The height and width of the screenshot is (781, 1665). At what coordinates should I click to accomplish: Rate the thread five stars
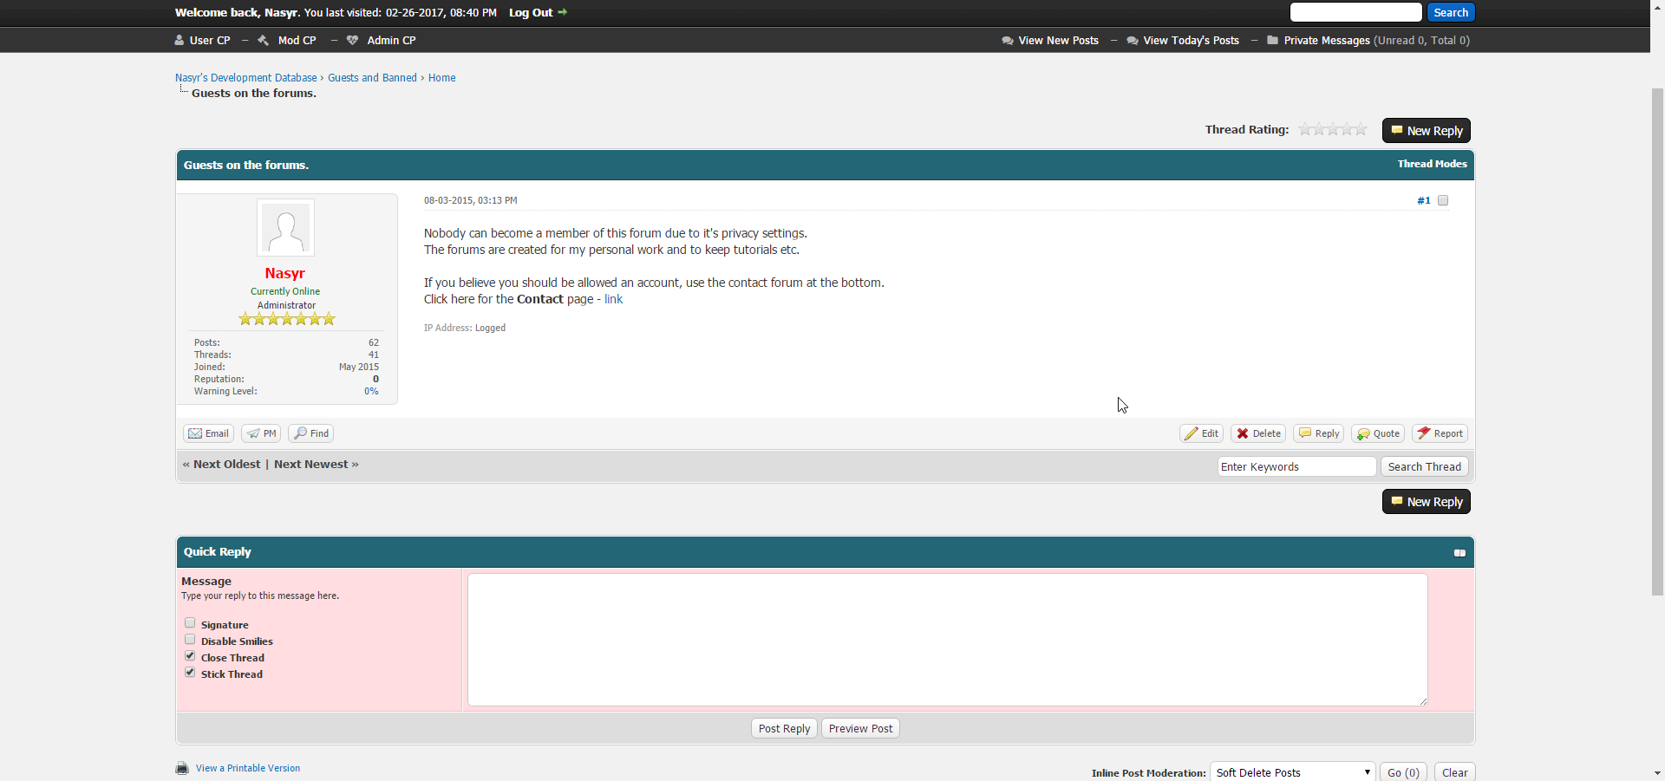pos(1361,129)
